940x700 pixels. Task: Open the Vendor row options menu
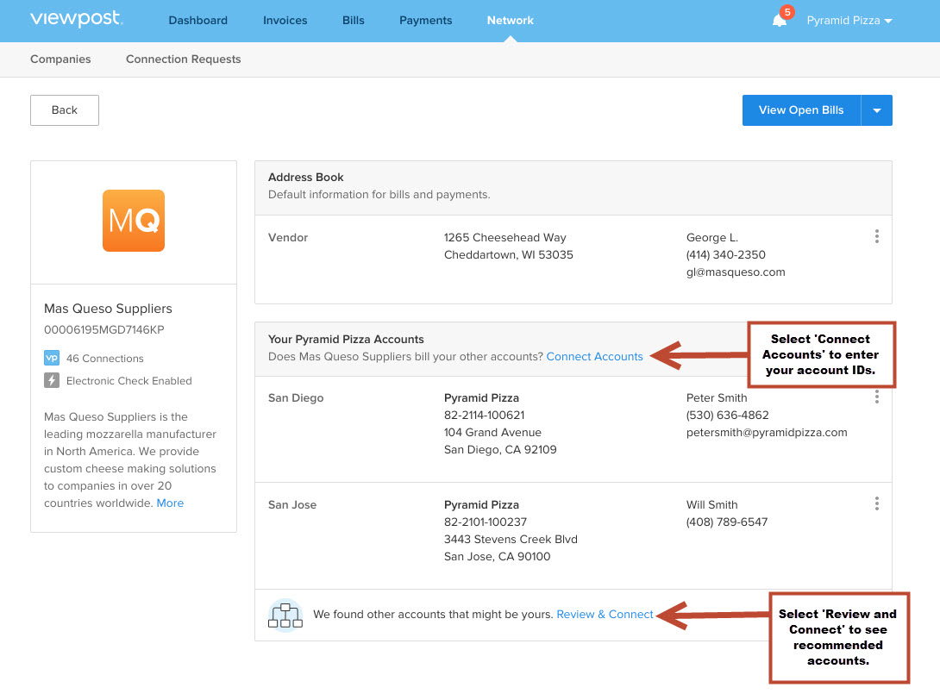point(876,236)
